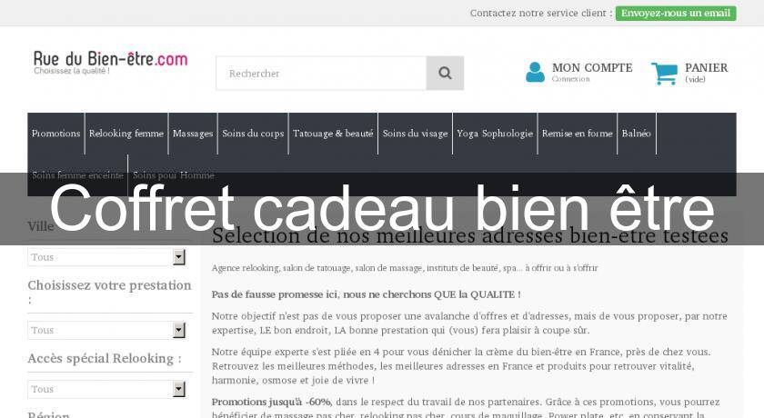Open the Accès spécial Relooking dropdown
This screenshot has width=764, height=418.
coord(106,389)
